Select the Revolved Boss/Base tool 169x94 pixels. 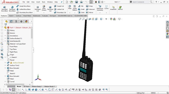coord(12,9)
